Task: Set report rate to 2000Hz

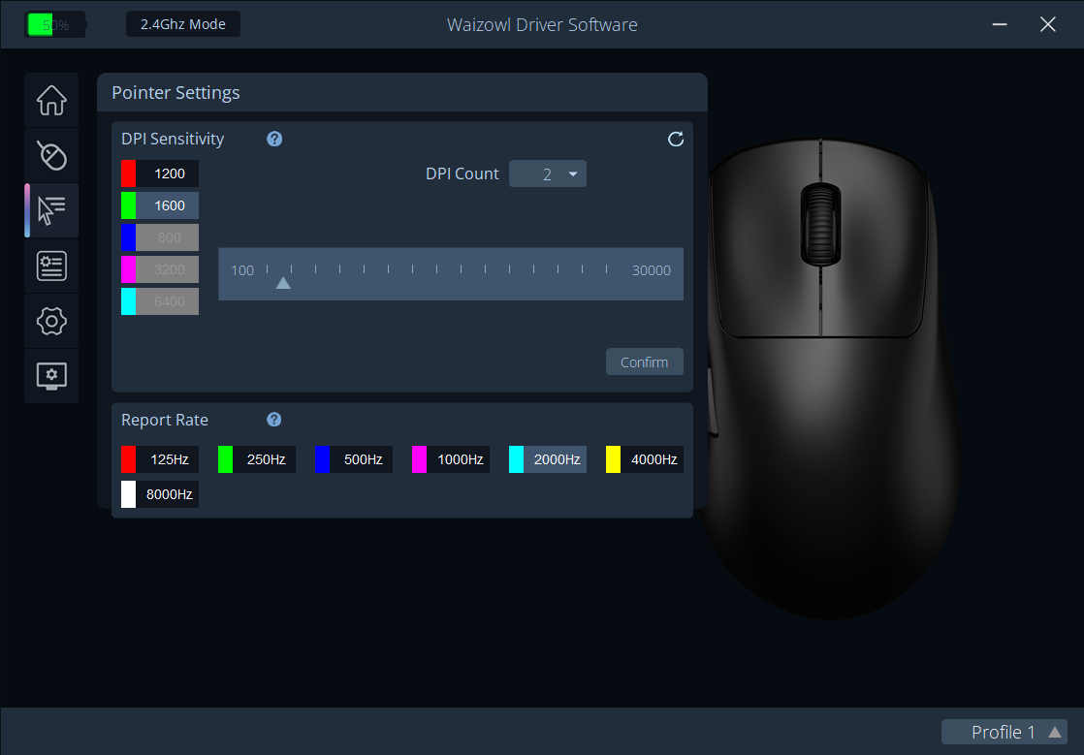Action: coord(548,459)
